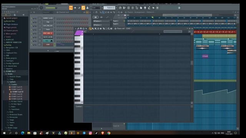This screenshot has height=138, width=246.
Task: Toggle Piano roll snap magnet icon
Action: pyautogui.click(x=81, y=29)
